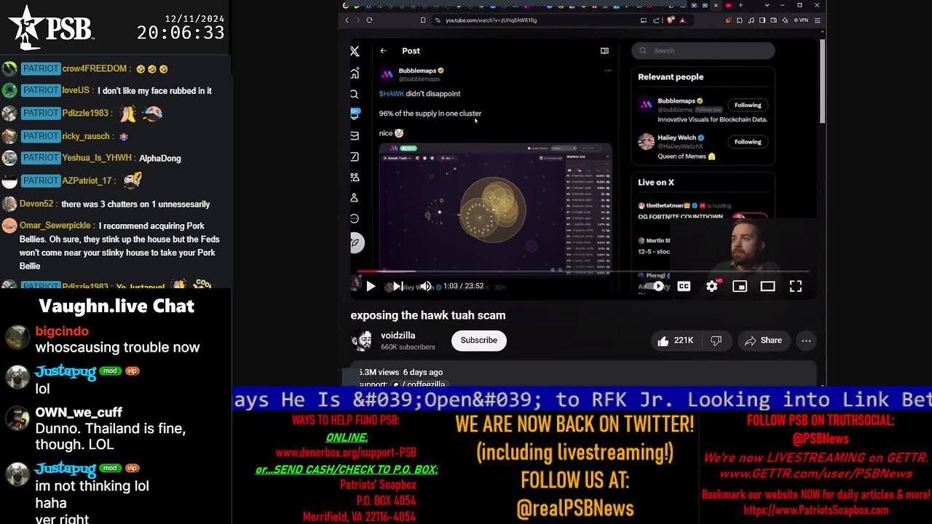932x524 pixels.
Task: Open the VPN button
Action: [x=801, y=20]
